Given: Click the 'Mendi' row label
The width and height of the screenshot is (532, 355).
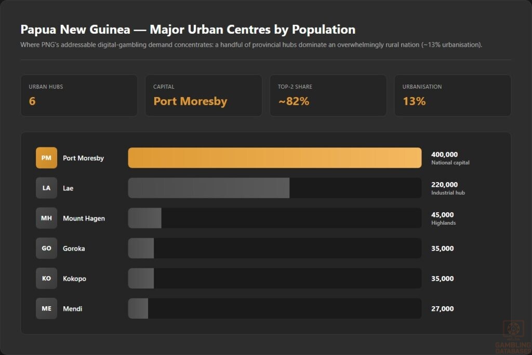Looking at the screenshot, I should tap(73, 308).
